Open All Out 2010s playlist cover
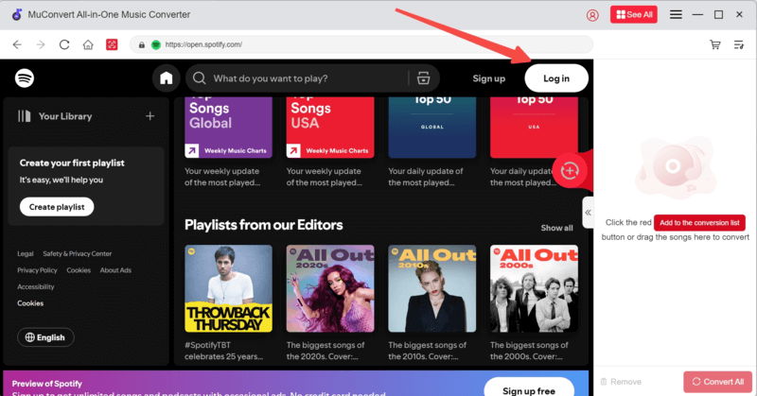The height and width of the screenshot is (396, 757). point(432,288)
